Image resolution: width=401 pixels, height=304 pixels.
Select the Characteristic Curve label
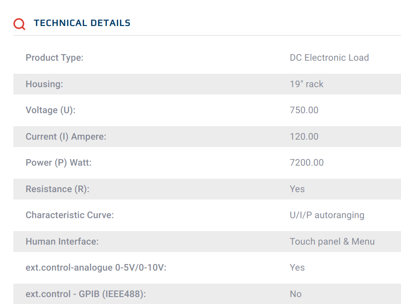(70, 215)
